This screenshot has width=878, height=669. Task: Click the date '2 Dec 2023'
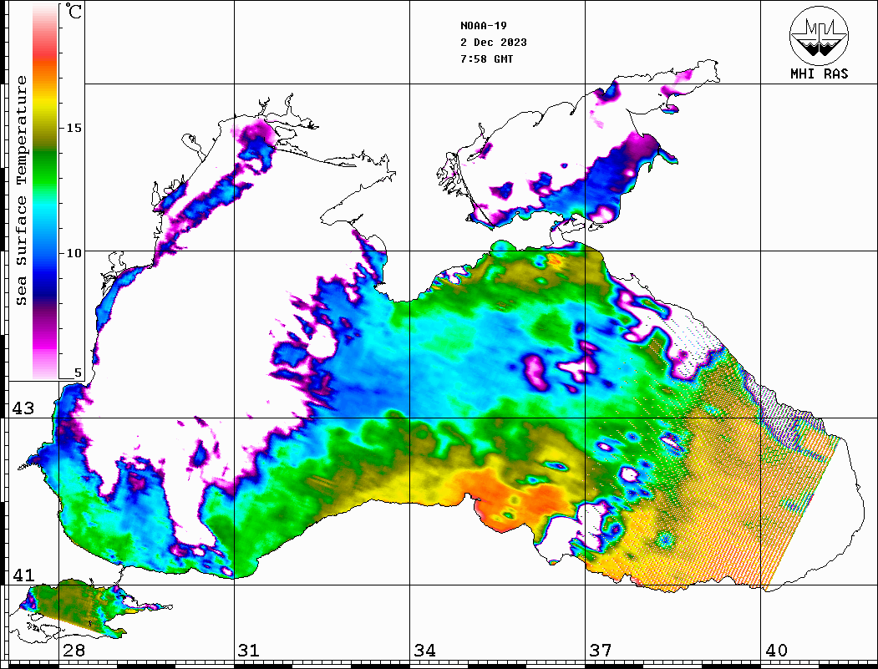coord(494,43)
